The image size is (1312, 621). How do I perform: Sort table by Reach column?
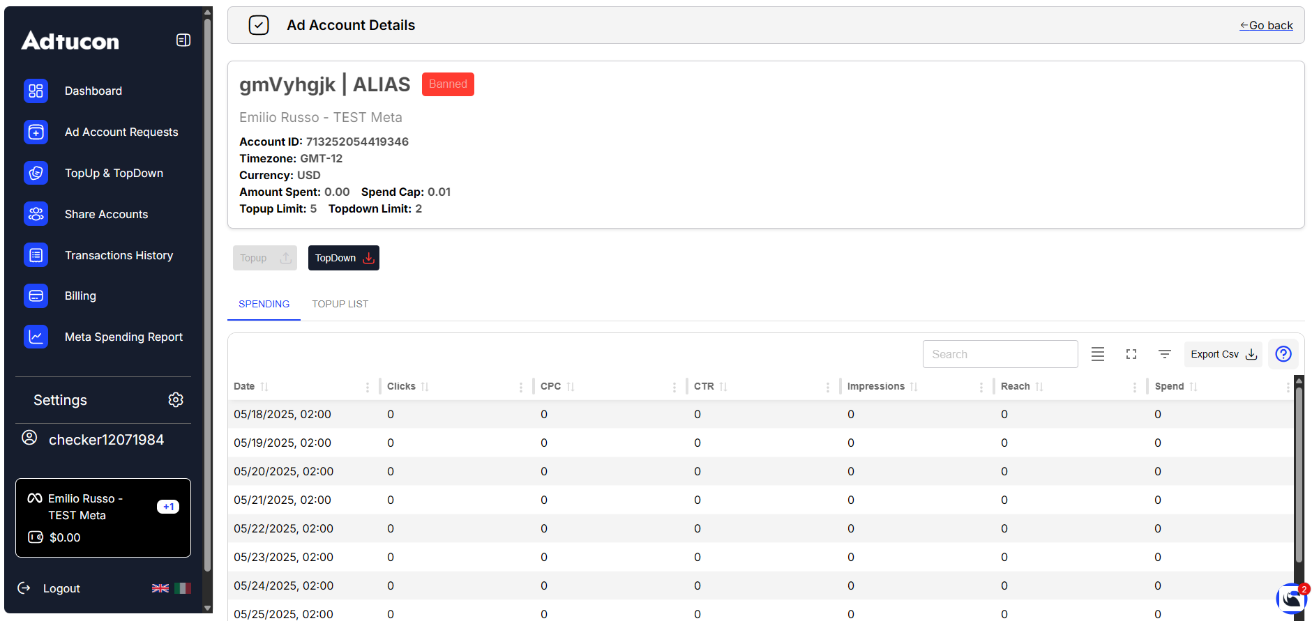tap(1039, 387)
